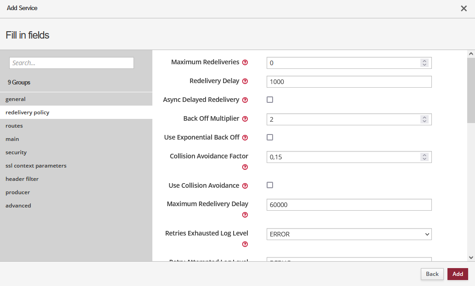Image resolution: width=475 pixels, height=286 pixels.
Task: Open Retries Exhausted Log Level dropdown
Action: click(x=349, y=234)
